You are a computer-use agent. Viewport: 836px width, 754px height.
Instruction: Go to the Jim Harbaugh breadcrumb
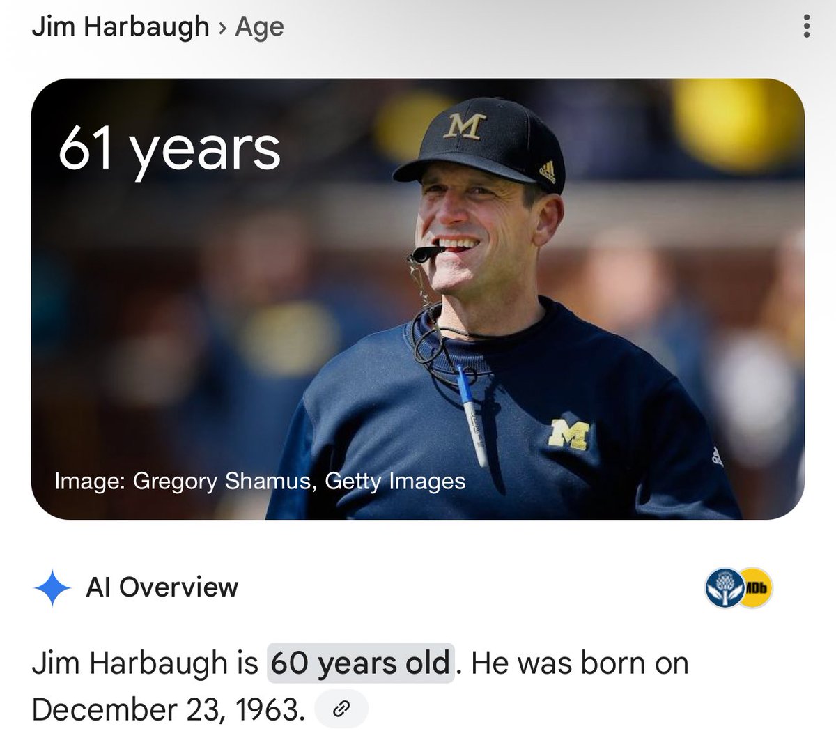(121, 27)
